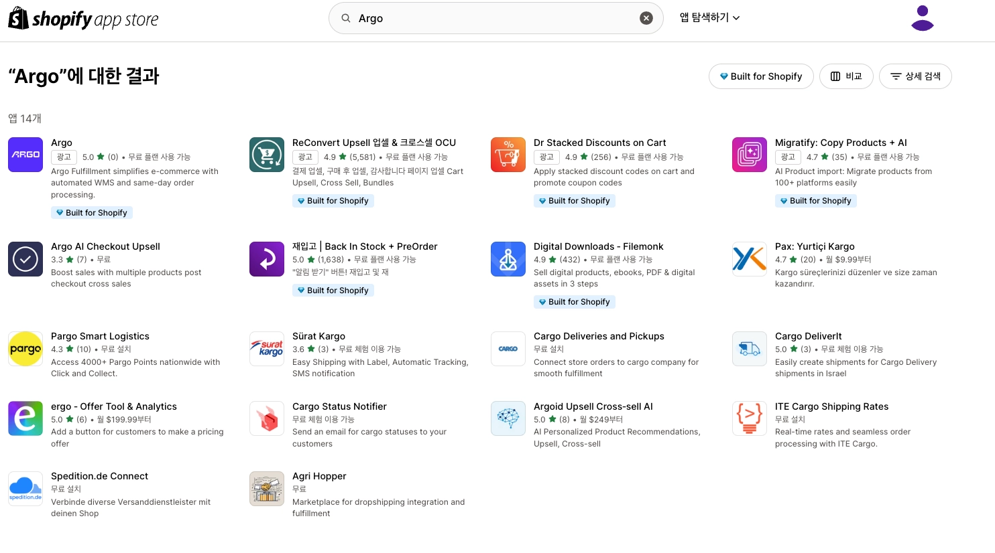This screenshot has width=995, height=553.
Task: Clear the search field with the X
Action: click(x=646, y=18)
